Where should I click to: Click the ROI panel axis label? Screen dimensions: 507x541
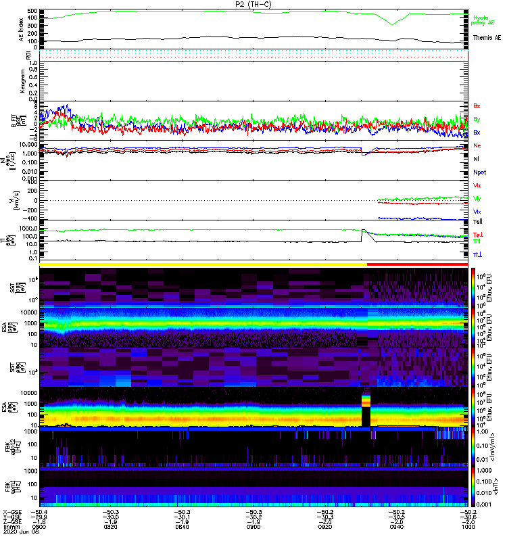tap(28, 55)
